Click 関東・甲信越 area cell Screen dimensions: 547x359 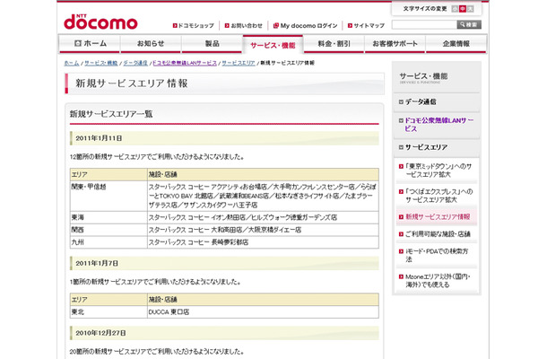tap(109, 196)
